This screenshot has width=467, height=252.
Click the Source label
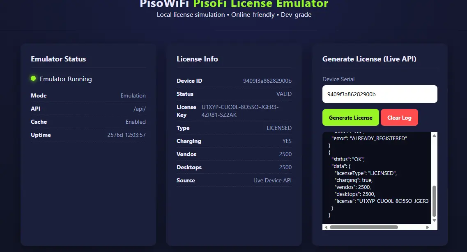186,180
